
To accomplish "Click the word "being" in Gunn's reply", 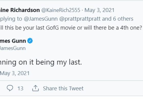I will coord(45,62).
